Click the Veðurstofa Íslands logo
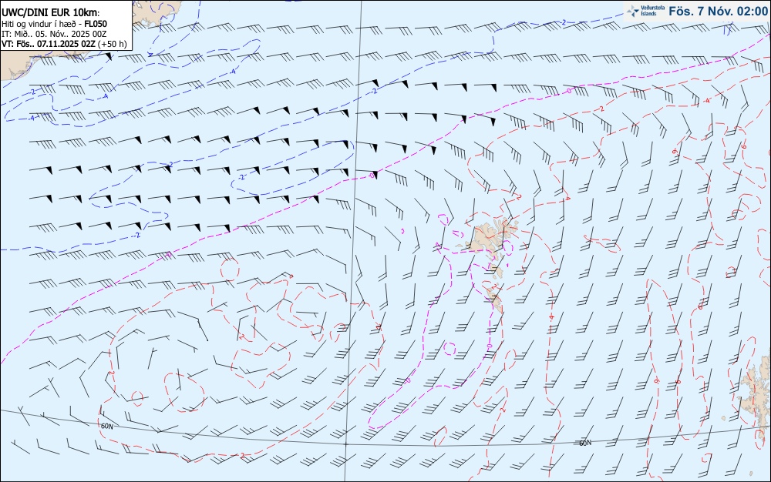Screen dimensions: 771x482 [645, 11]
